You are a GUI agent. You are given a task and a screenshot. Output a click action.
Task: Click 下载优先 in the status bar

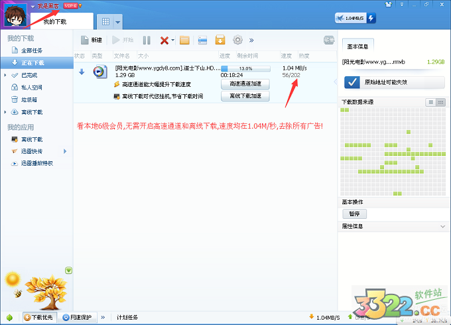click(40, 317)
